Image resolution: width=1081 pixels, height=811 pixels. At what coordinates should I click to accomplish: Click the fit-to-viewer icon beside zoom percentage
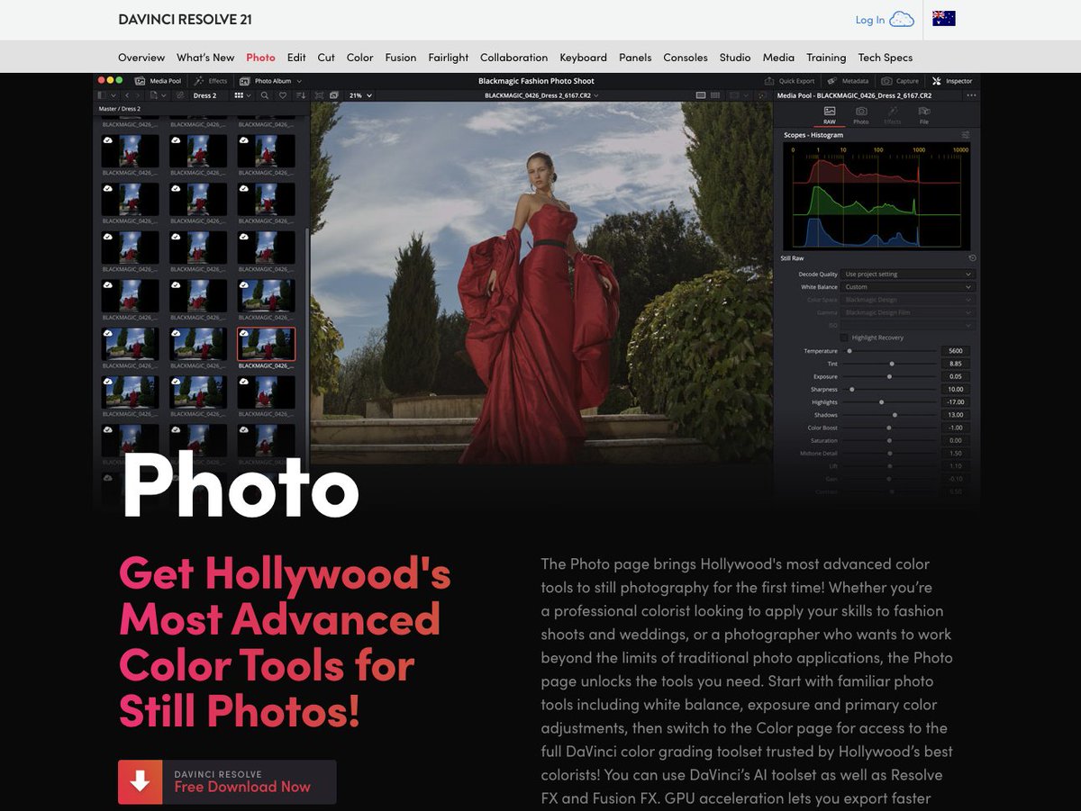[319, 95]
